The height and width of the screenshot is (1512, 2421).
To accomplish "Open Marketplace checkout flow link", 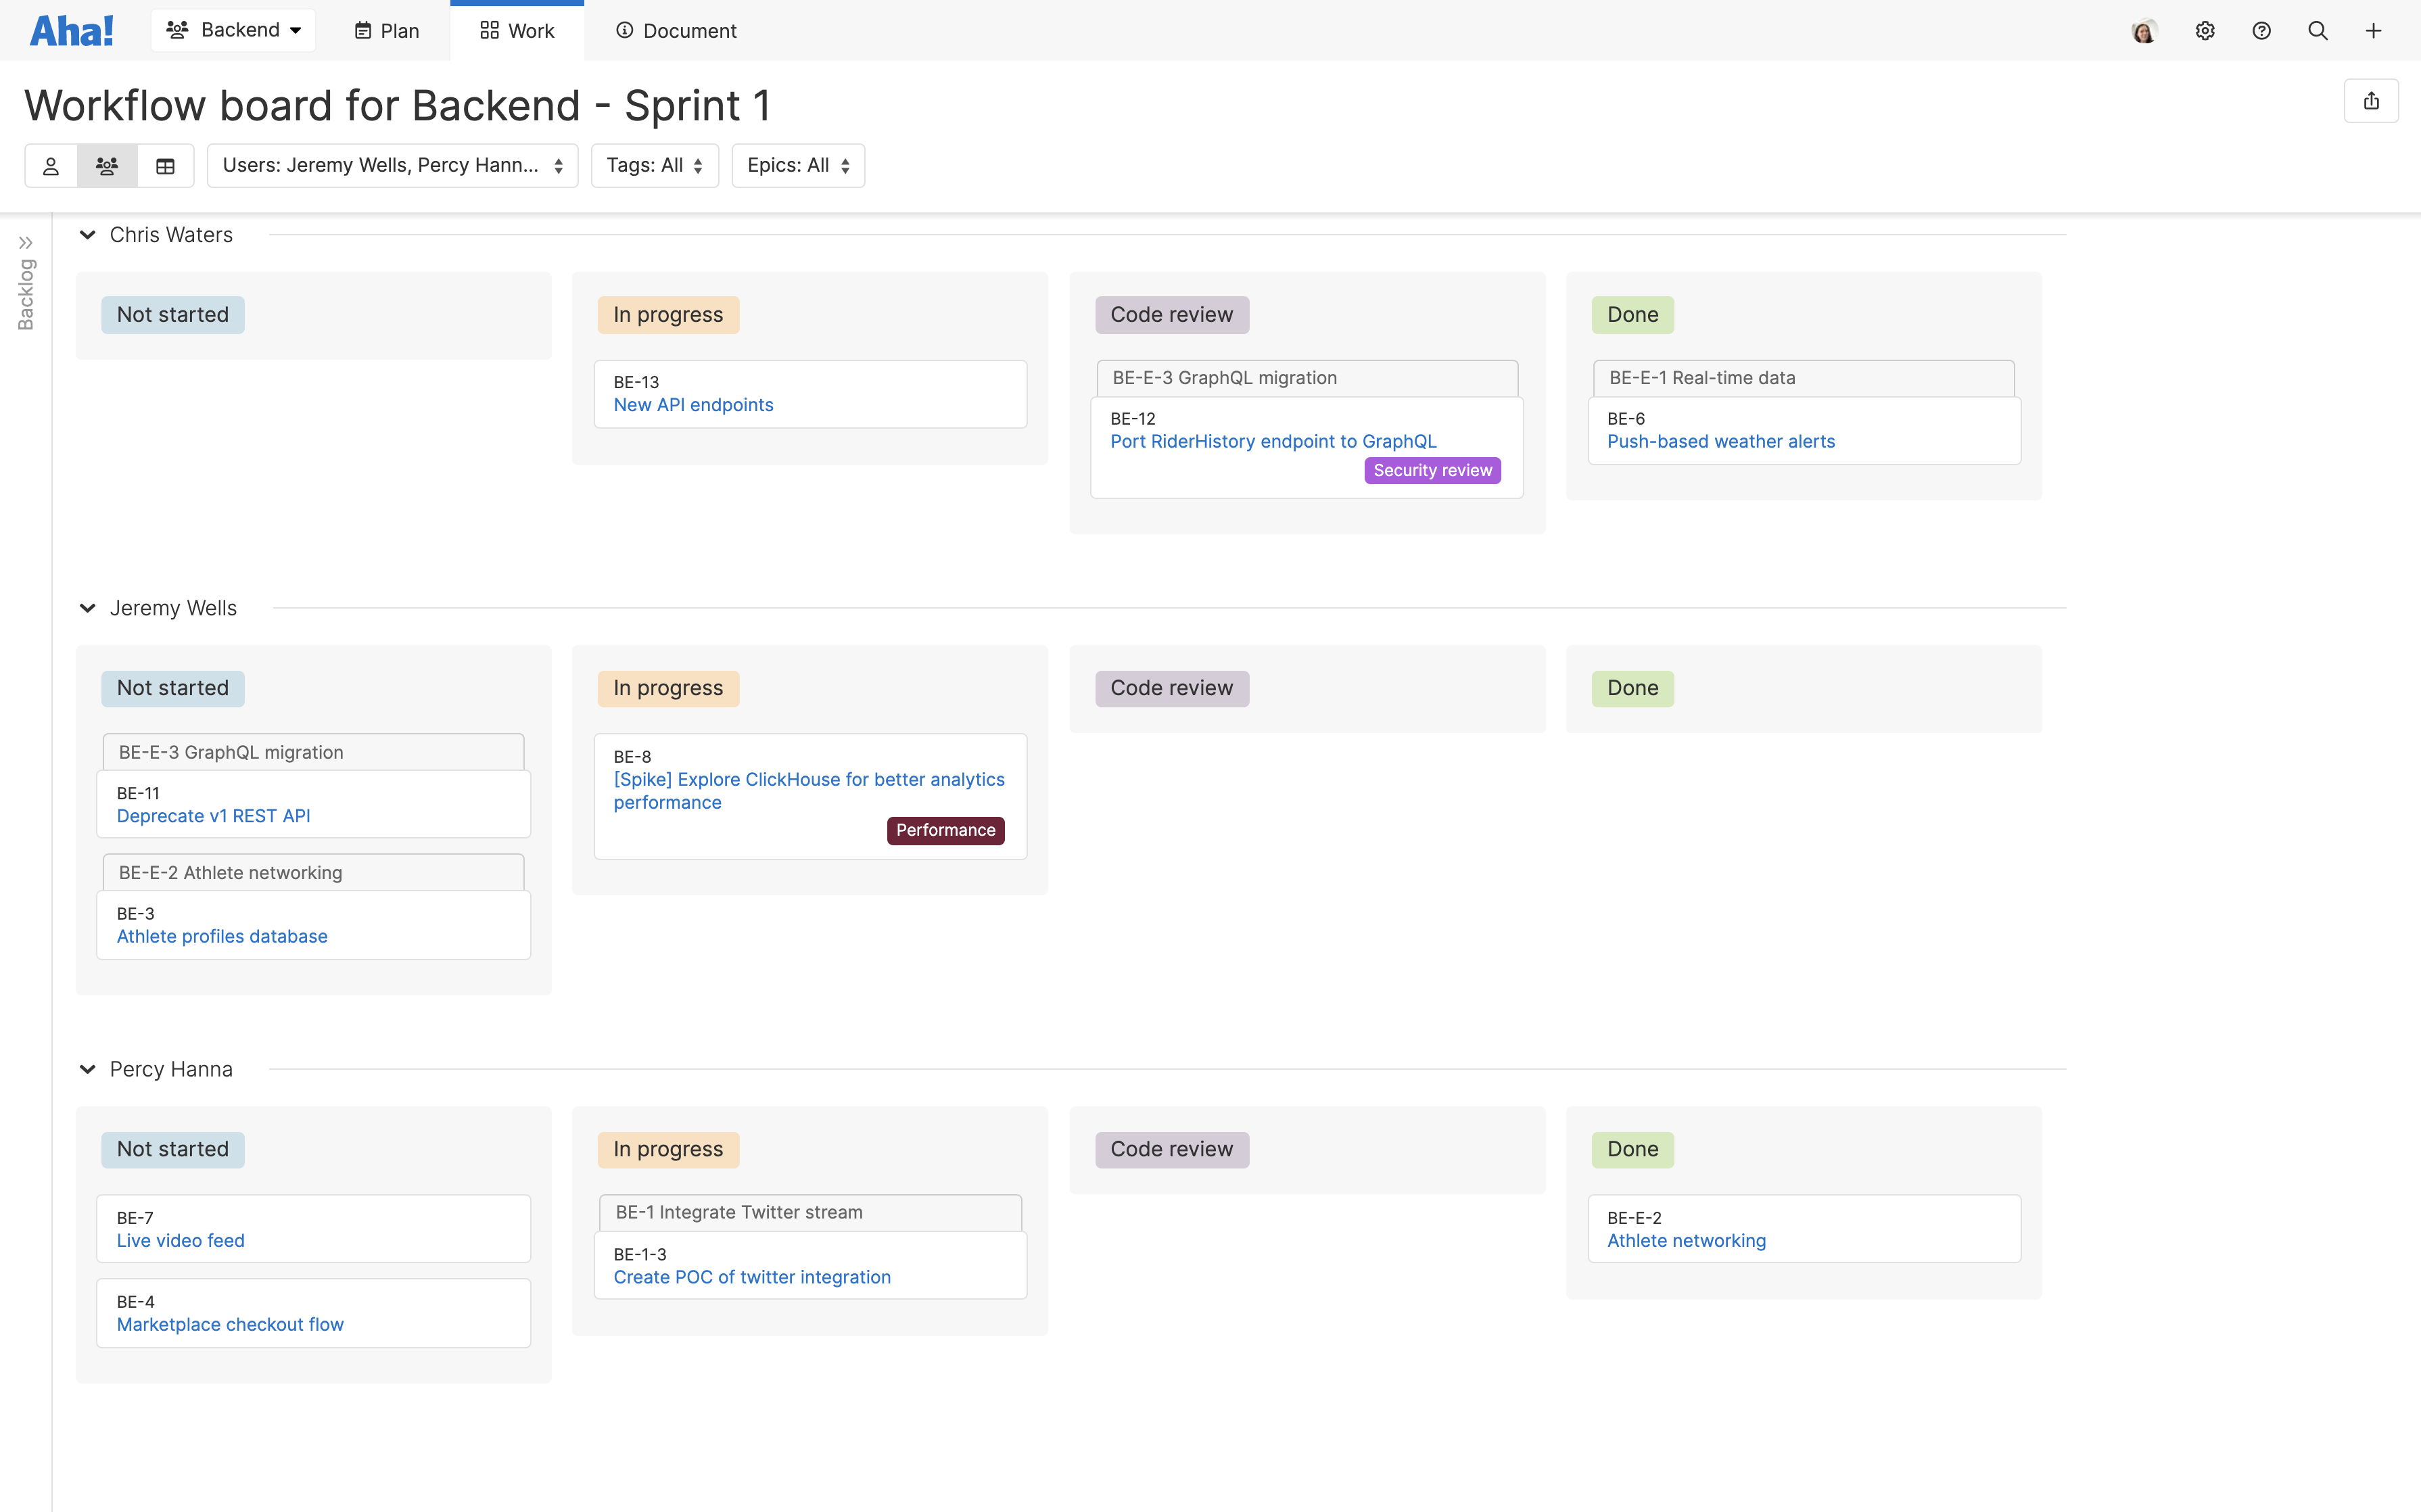I will pos(230,1324).
